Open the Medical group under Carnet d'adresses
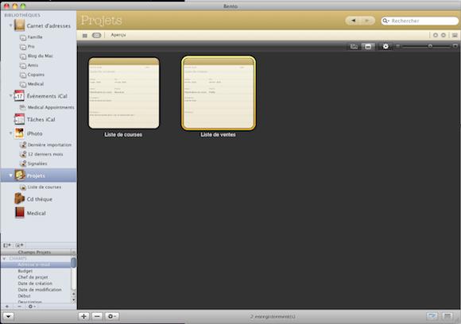The image size is (461, 324). point(32,84)
